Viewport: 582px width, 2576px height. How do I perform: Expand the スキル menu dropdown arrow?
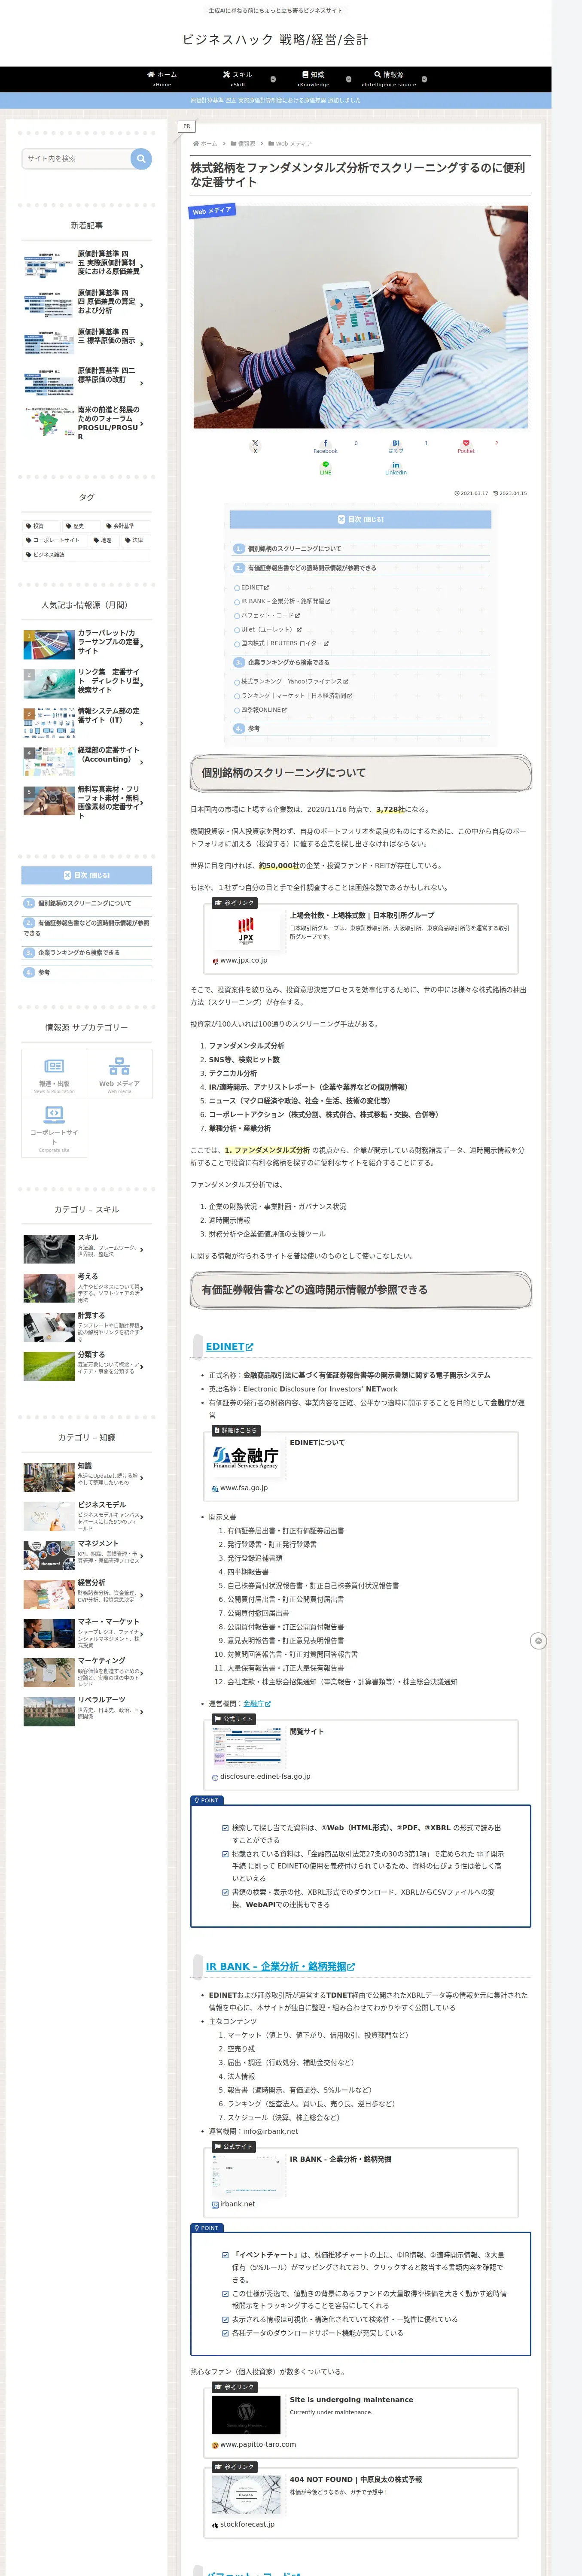click(x=273, y=79)
